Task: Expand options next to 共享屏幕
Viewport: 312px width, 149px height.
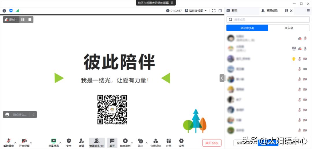Action: pos(60,143)
